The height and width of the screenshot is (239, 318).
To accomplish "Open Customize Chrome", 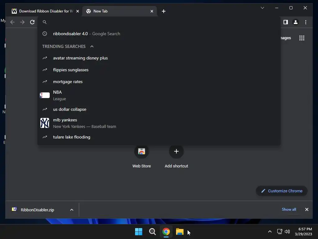I will [x=282, y=191].
